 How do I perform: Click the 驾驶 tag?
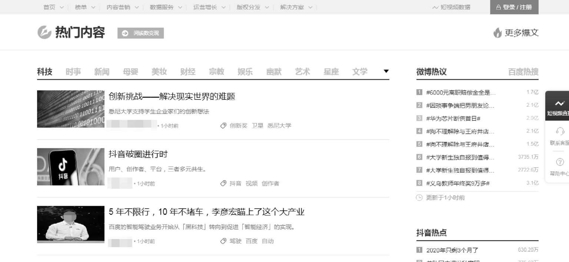pyautogui.click(x=236, y=241)
